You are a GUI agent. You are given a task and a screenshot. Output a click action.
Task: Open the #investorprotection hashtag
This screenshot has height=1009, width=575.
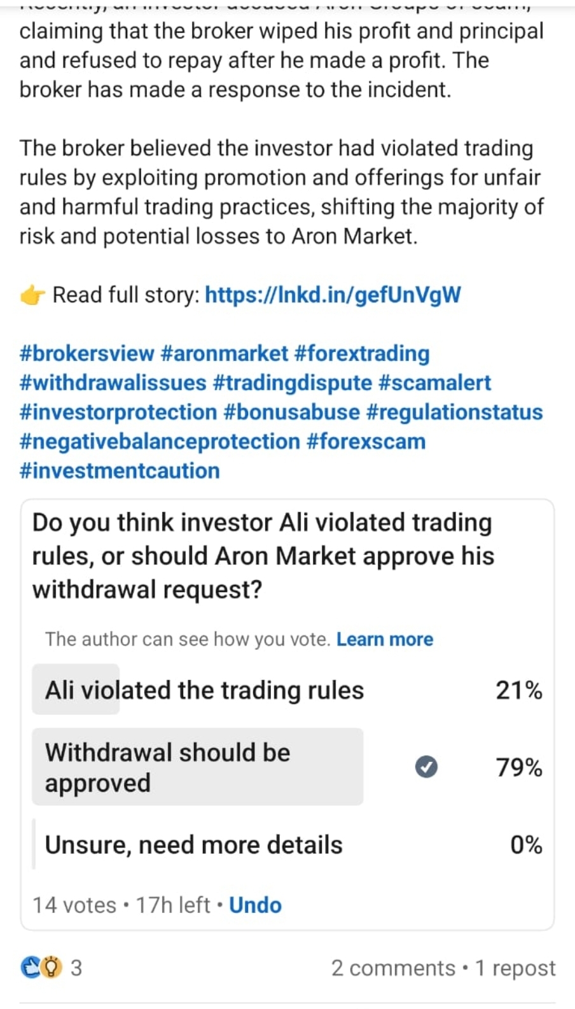tap(118, 412)
